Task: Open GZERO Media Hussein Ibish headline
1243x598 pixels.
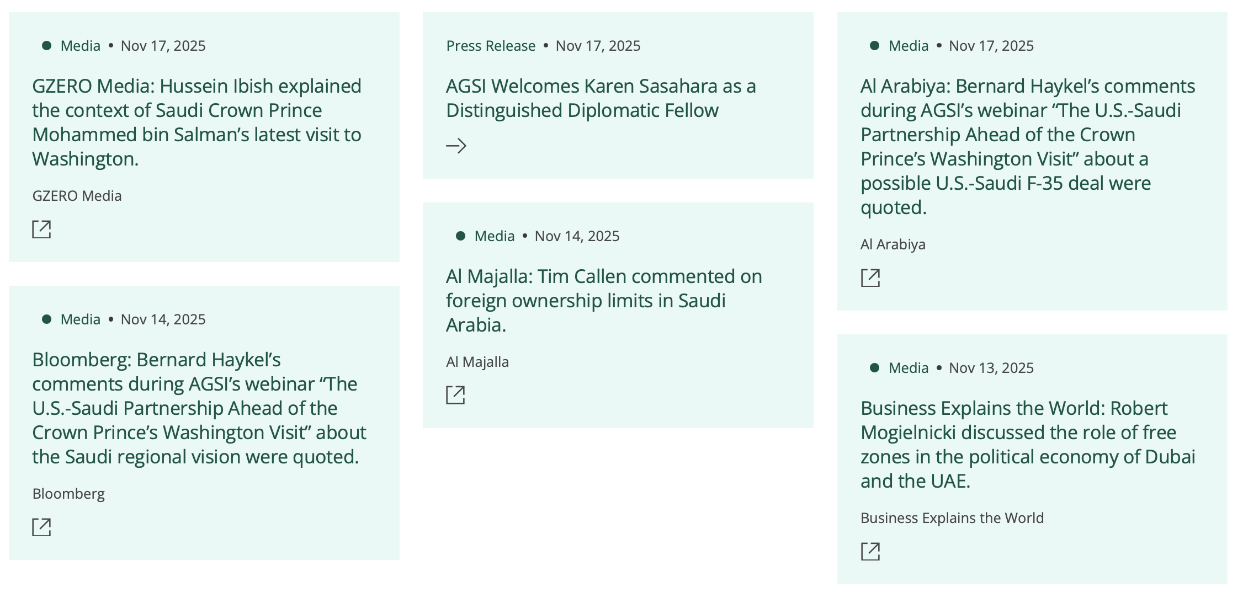Action: (196, 122)
